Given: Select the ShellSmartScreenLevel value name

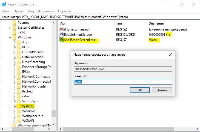Looking at the screenshot, I should coord(80,40).
